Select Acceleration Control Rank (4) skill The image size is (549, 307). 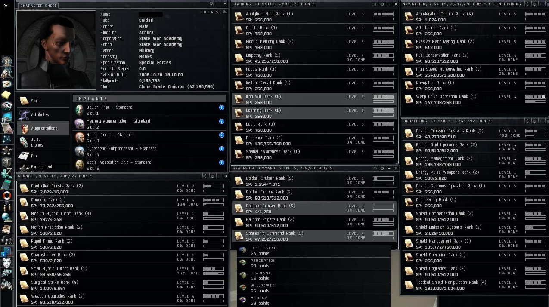point(475,17)
